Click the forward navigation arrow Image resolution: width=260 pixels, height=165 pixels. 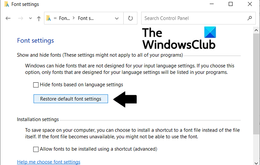(20, 18)
